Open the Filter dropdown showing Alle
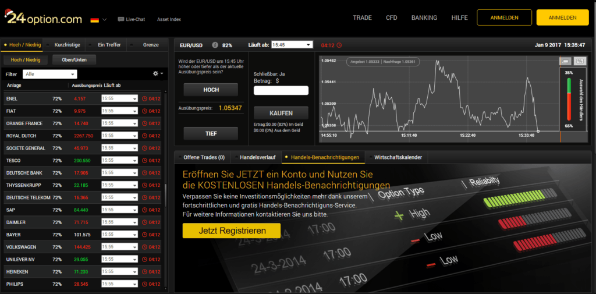This screenshot has width=596, height=294. (x=50, y=74)
